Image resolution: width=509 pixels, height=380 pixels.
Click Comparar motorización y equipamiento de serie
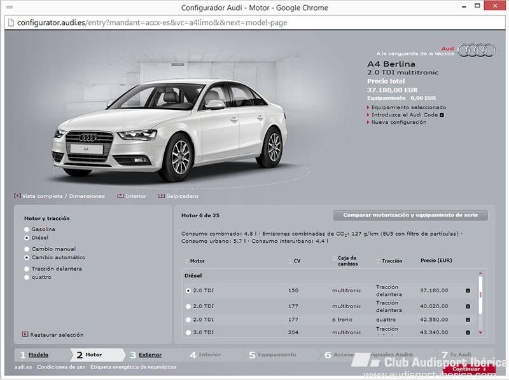point(410,215)
